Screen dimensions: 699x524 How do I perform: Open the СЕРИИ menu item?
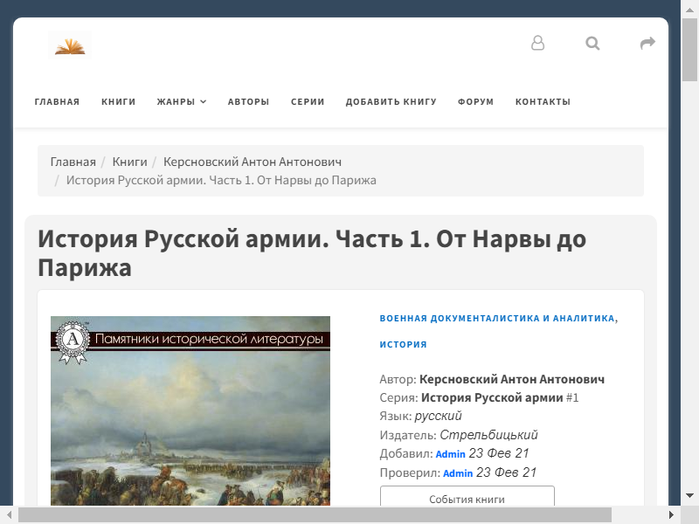(x=308, y=101)
